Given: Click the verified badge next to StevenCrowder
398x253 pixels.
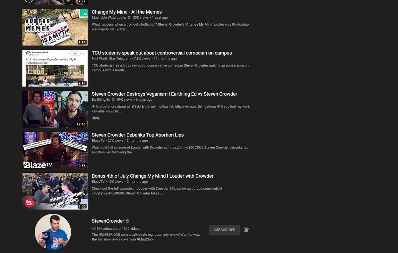Looking at the screenshot, I should pyautogui.click(x=127, y=221).
